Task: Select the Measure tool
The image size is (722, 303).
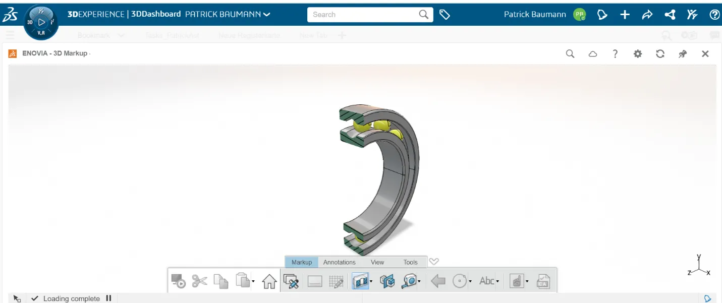Action: pyautogui.click(x=410, y=281)
